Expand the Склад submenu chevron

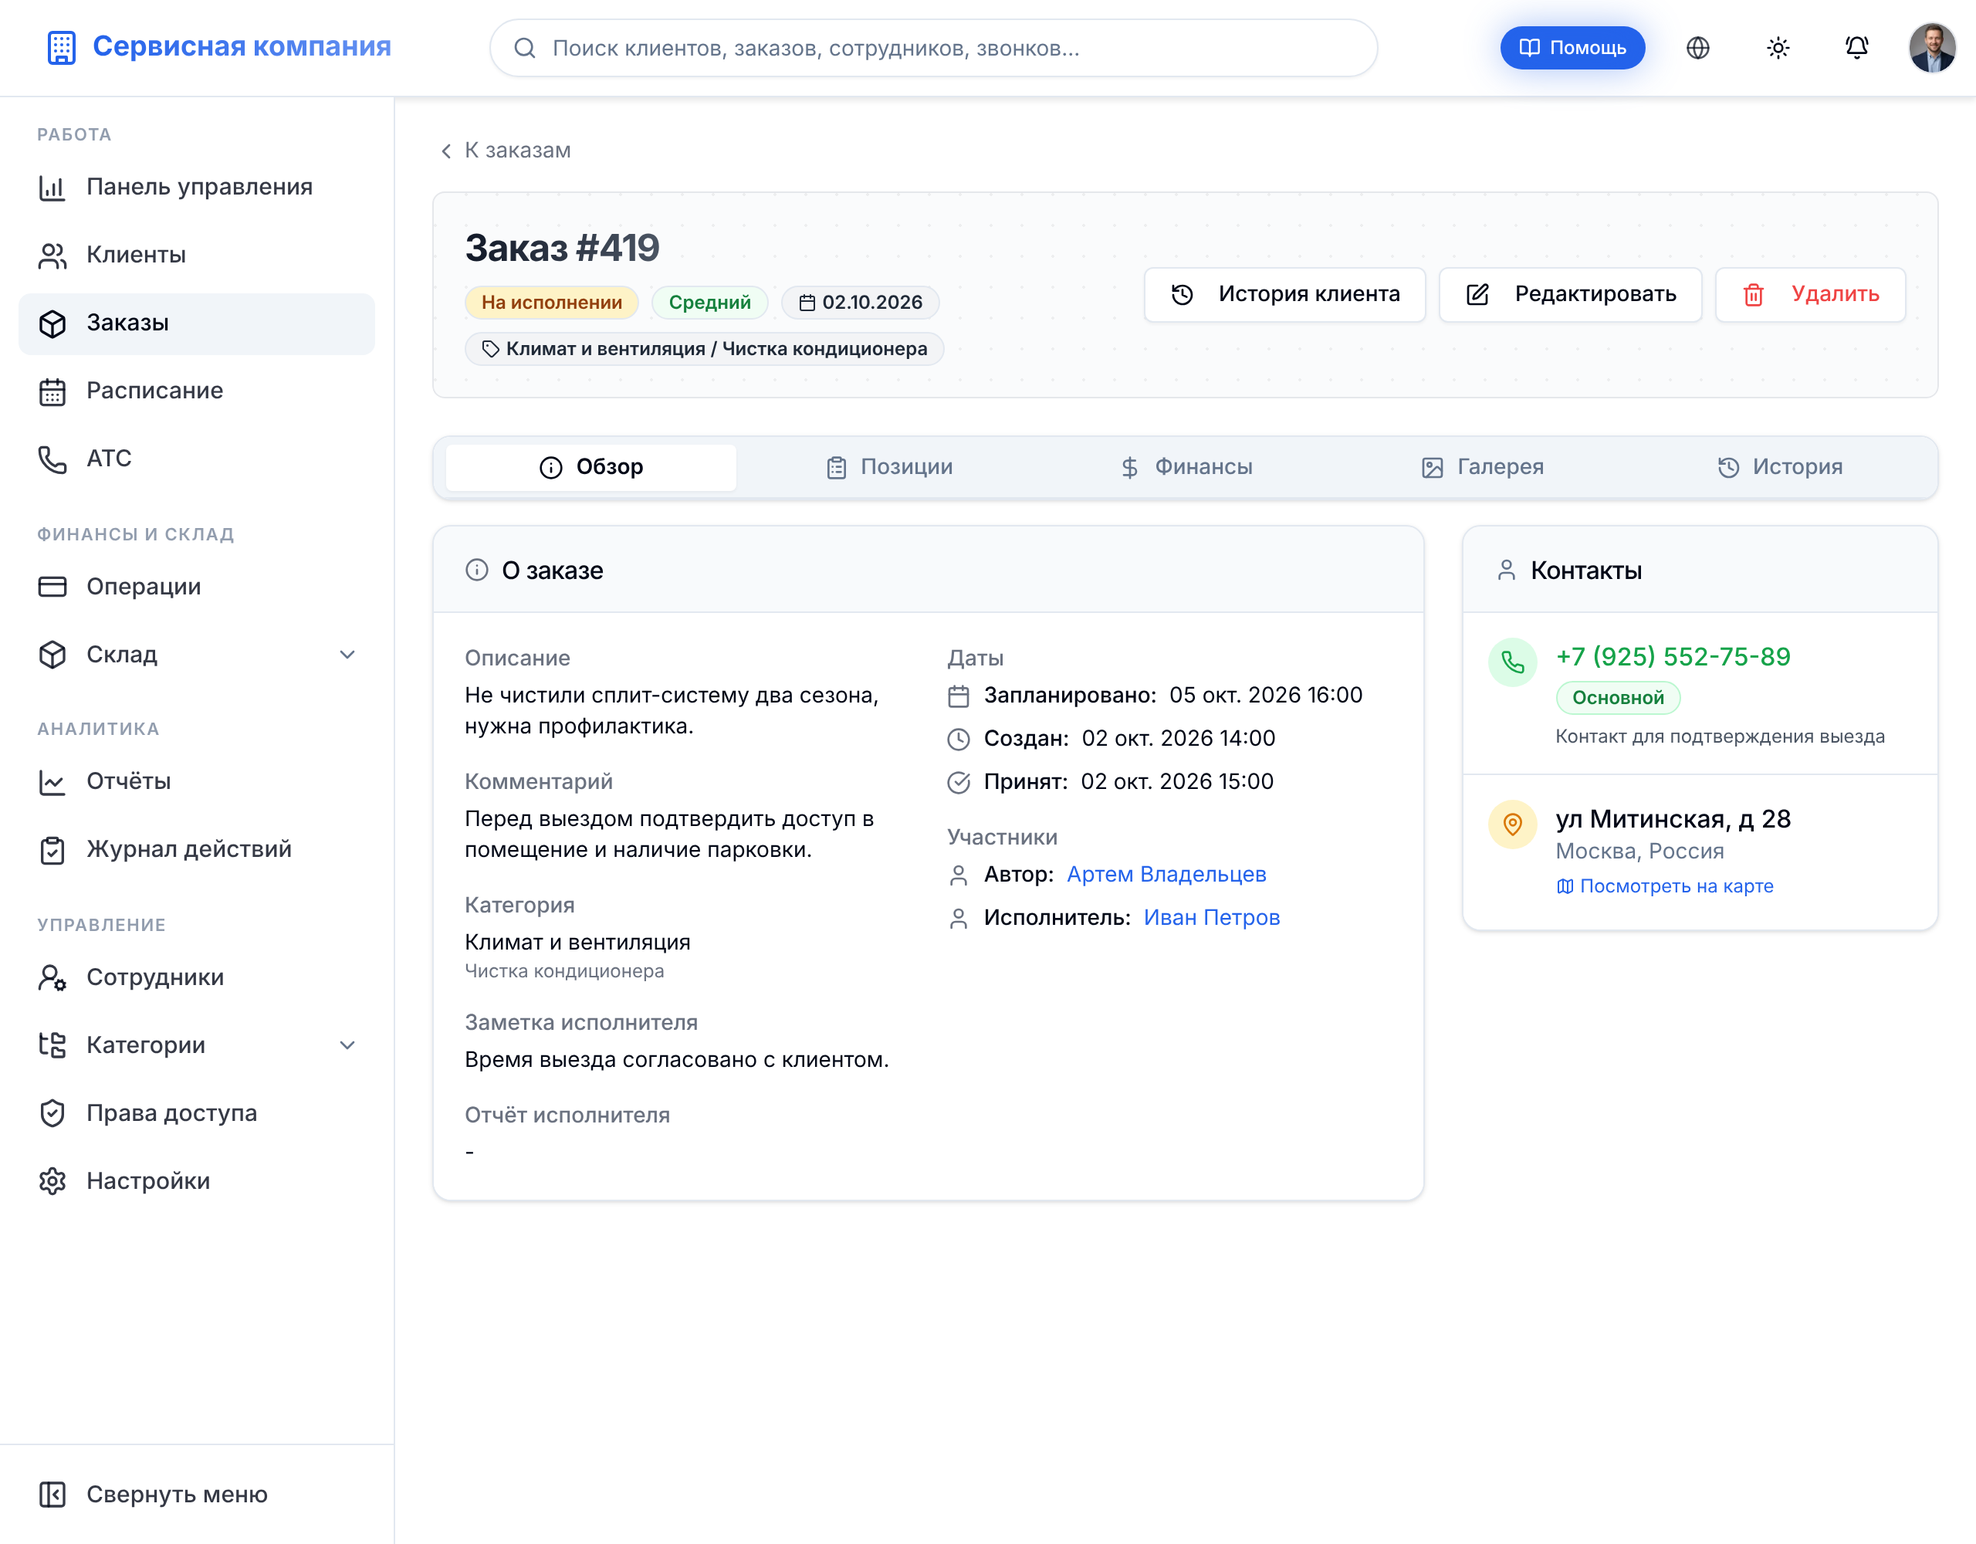347,655
